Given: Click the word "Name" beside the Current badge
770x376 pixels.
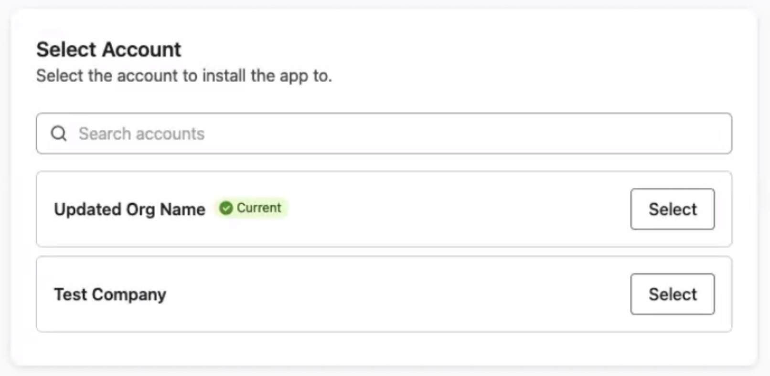Looking at the screenshot, I should point(182,209).
